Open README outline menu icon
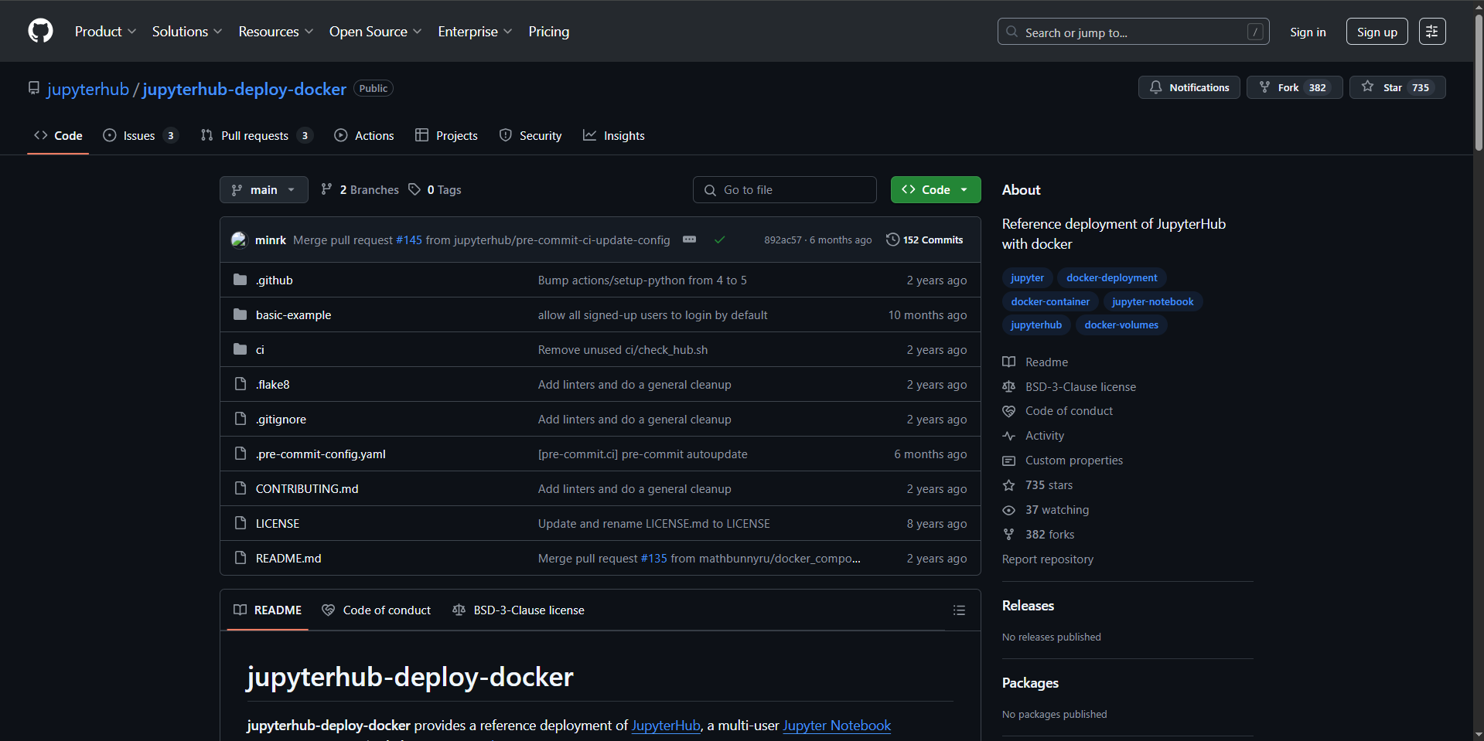 click(x=959, y=610)
